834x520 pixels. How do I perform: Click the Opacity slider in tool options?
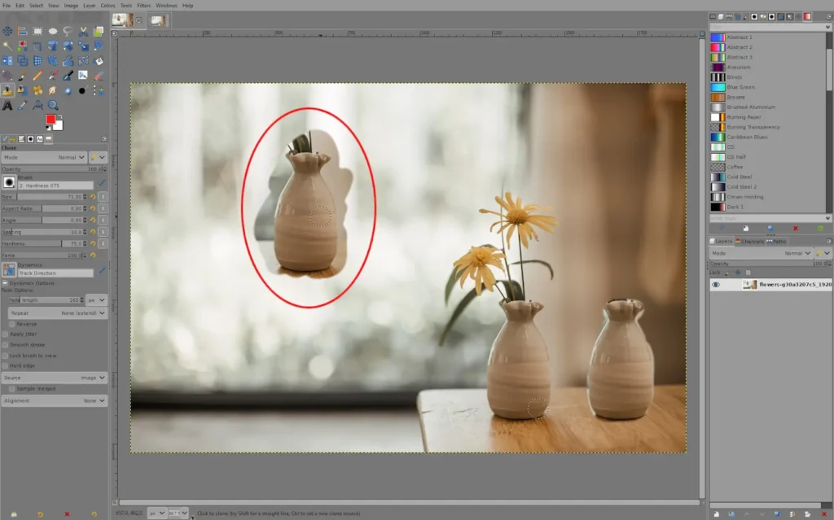[55, 169]
